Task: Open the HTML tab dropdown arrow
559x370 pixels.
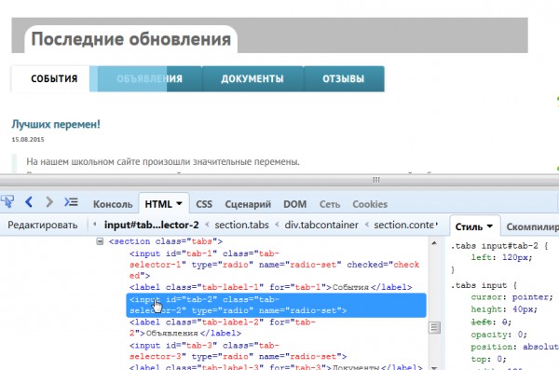Action: click(179, 203)
